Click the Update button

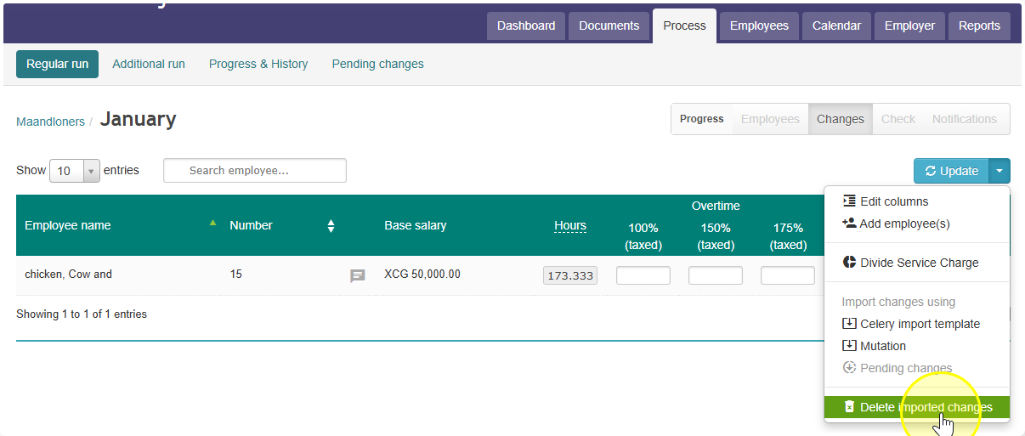(x=951, y=171)
